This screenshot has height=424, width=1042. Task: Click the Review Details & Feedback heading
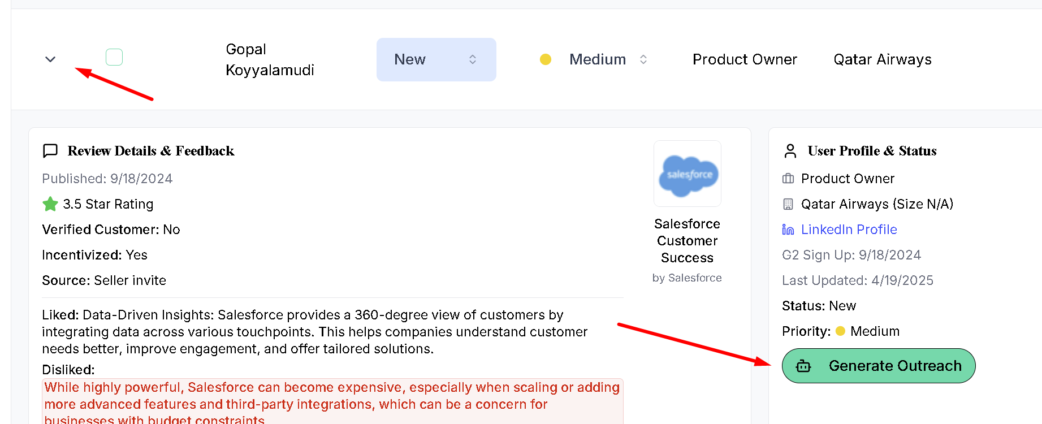151,151
